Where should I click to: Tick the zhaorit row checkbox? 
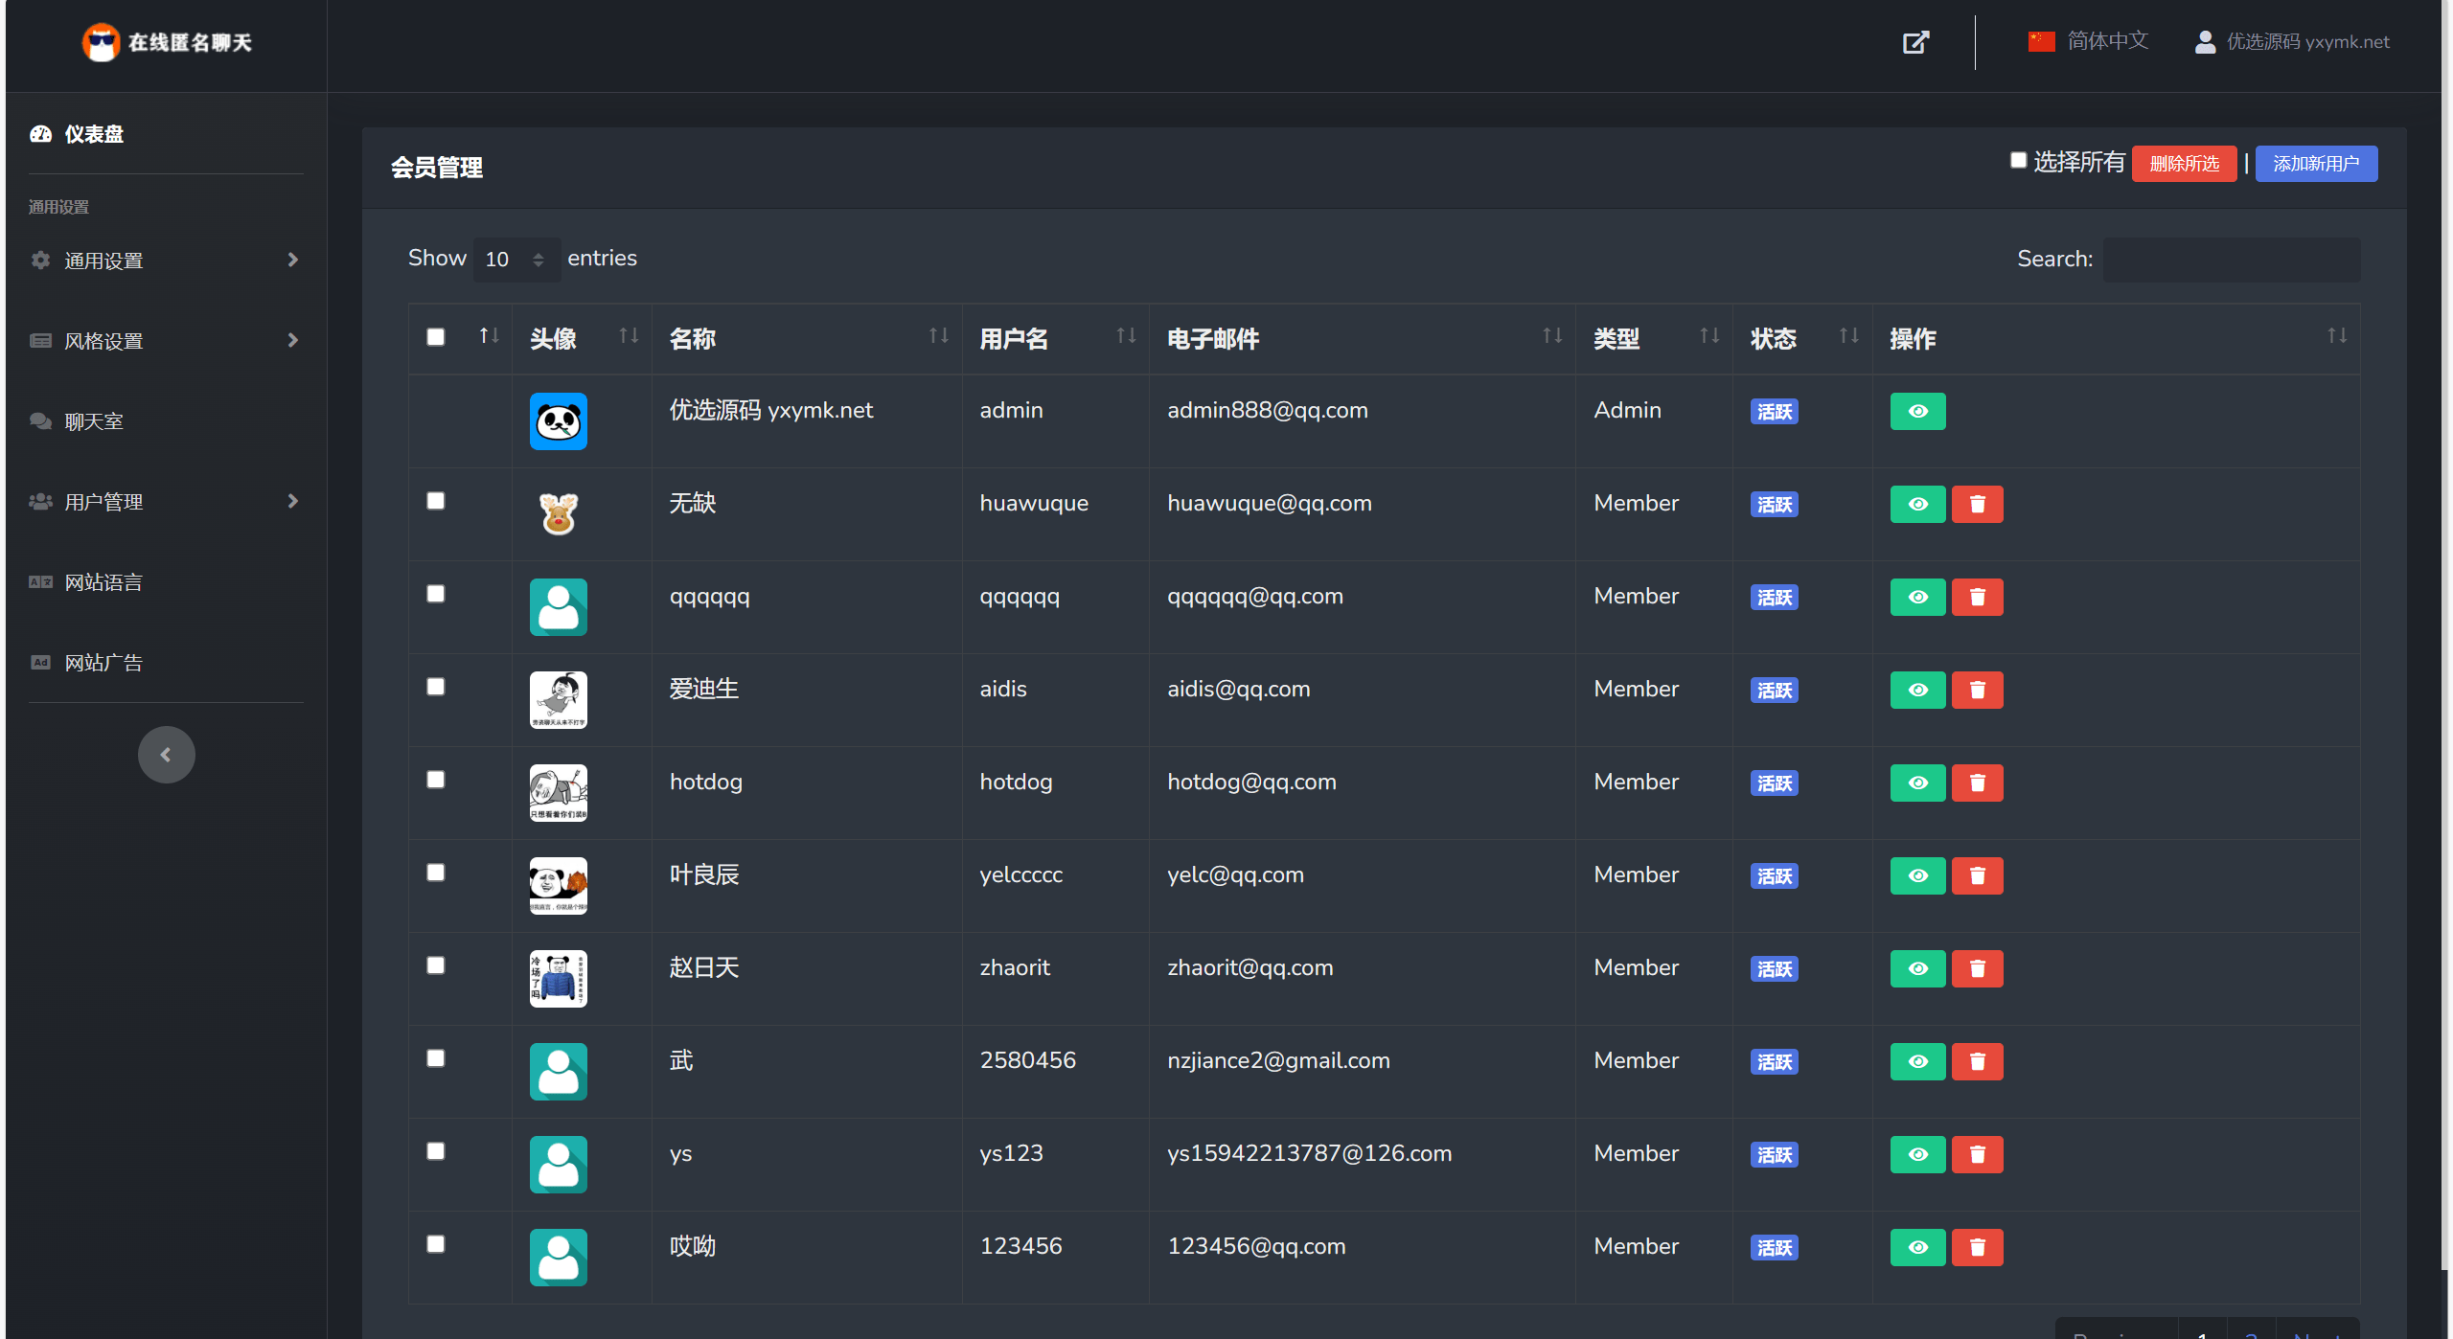coord(435,965)
